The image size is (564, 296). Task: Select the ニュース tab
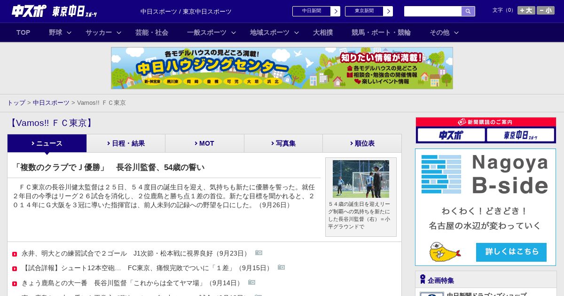(47, 143)
